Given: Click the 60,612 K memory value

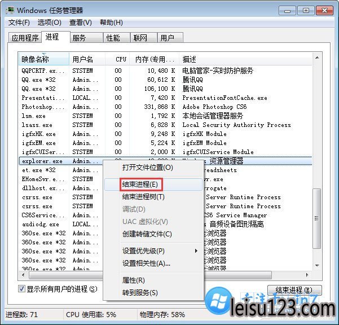Looking at the screenshot, I should coord(161,80).
